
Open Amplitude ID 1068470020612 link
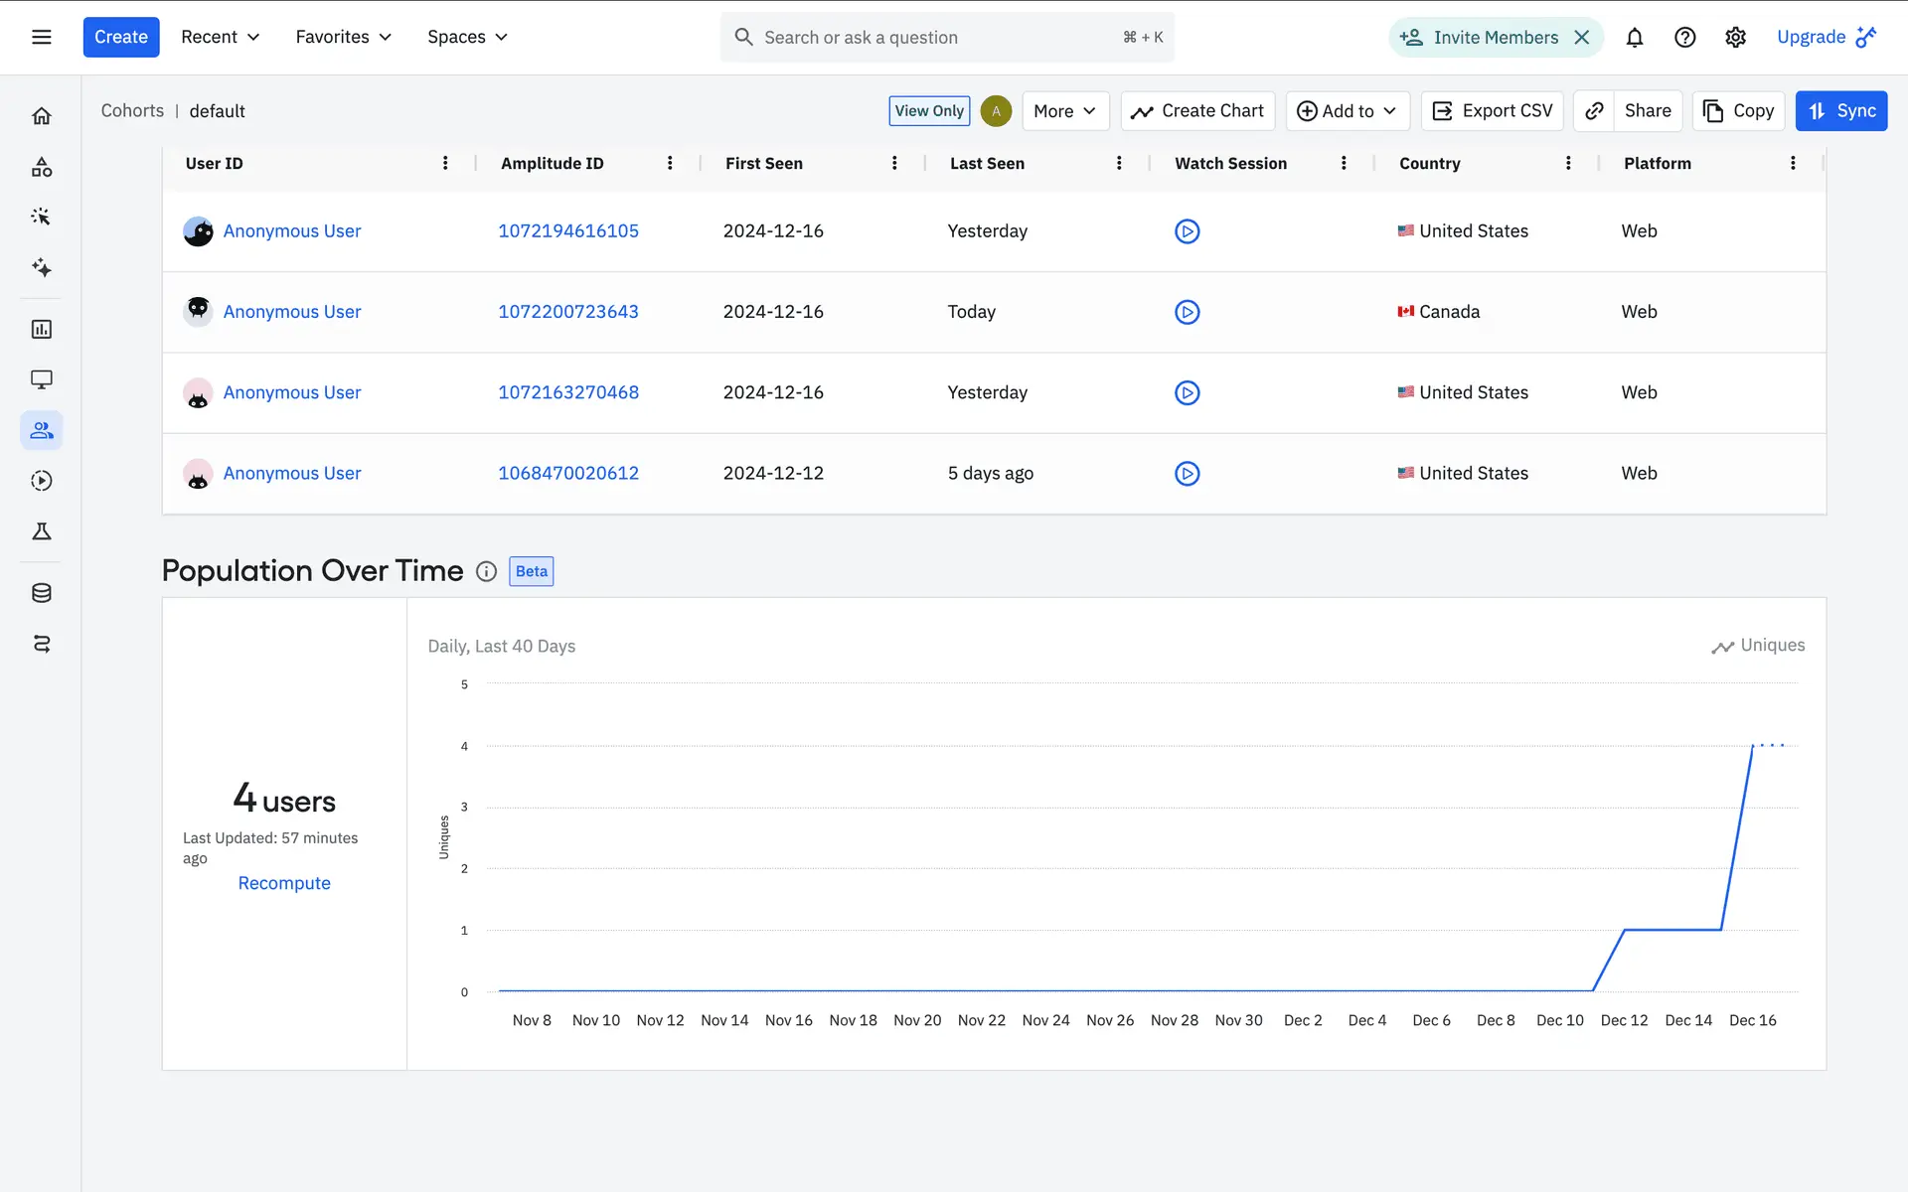[568, 474]
